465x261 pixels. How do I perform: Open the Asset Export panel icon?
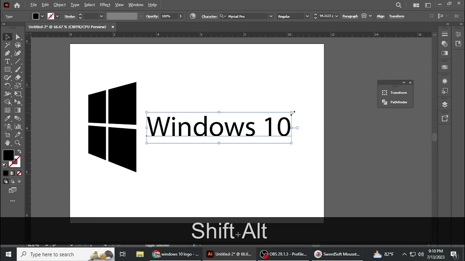point(445,119)
